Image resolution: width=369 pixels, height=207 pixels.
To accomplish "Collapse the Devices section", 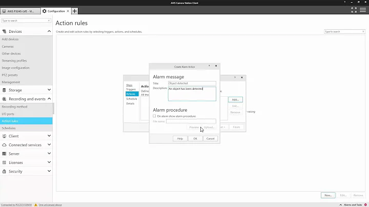I will (49, 31).
